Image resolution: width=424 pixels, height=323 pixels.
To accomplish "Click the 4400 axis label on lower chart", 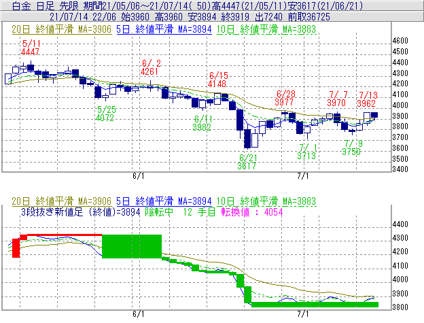I will pyautogui.click(x=400, y=224).
